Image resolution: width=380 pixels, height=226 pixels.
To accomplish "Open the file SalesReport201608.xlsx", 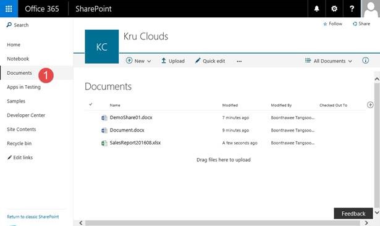I will click(135, 143).
